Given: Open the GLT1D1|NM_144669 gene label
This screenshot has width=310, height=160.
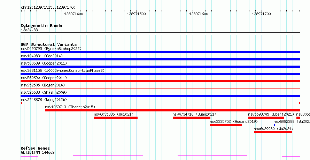Looking at the screenshot, I should [x=38, y=152].
